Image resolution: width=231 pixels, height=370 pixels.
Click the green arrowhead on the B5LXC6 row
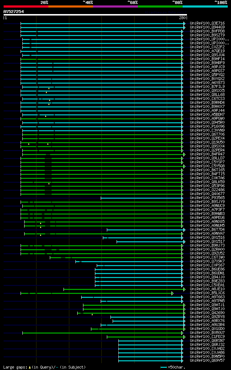click(173, 293)
